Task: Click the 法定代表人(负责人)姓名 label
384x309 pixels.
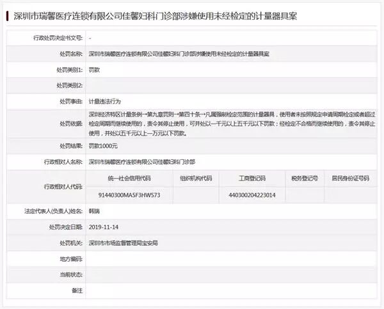Action: click(54, 211)
